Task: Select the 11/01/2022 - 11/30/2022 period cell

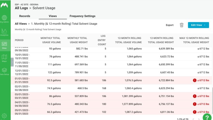Action: click(22, 64)
